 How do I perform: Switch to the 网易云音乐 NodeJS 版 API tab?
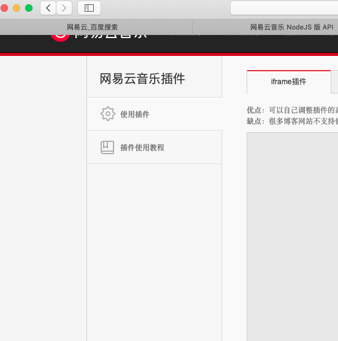click(x=265, y=27)
